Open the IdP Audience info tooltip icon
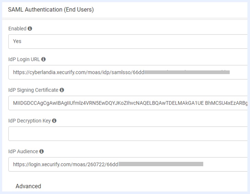The image size is (250, 194). 42,151
